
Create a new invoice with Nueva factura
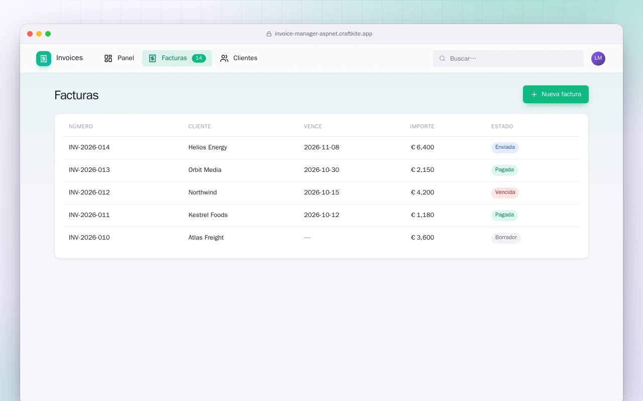point(556,94)
